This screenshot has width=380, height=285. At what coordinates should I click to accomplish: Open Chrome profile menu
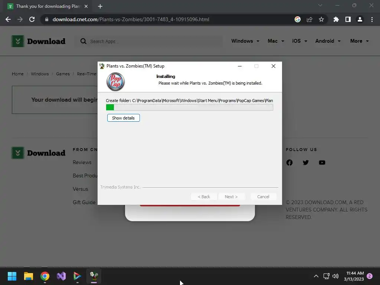tap(360, 19)
